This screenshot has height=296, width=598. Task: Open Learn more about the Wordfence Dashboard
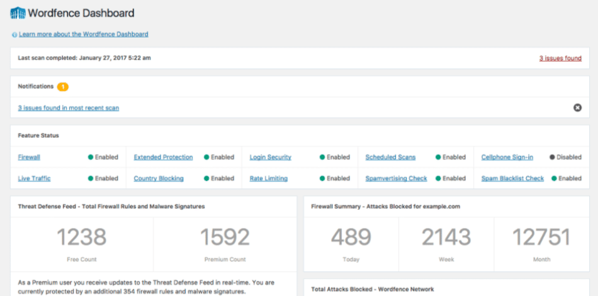(83, 34)
